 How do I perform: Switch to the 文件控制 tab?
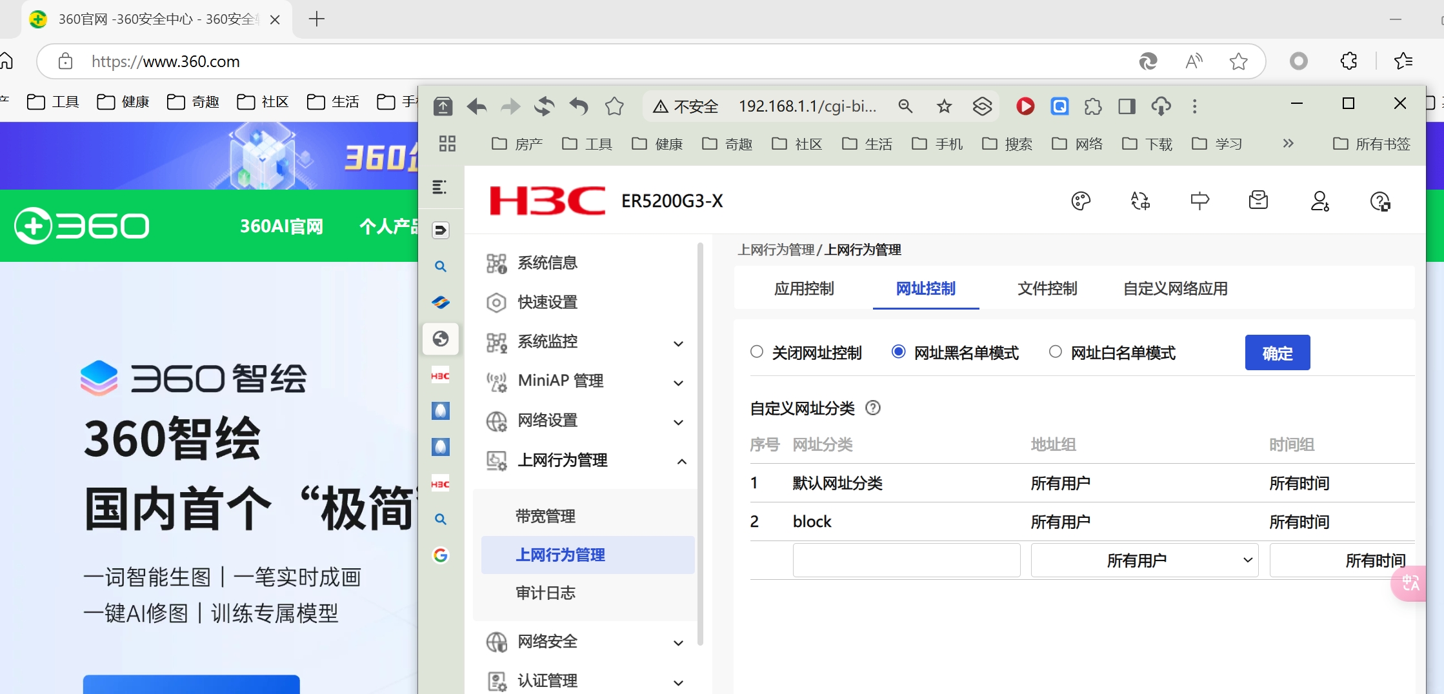[1047, 289]
